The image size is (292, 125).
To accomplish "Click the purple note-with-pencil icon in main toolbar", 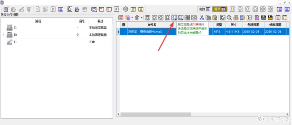I will point(6,9).
